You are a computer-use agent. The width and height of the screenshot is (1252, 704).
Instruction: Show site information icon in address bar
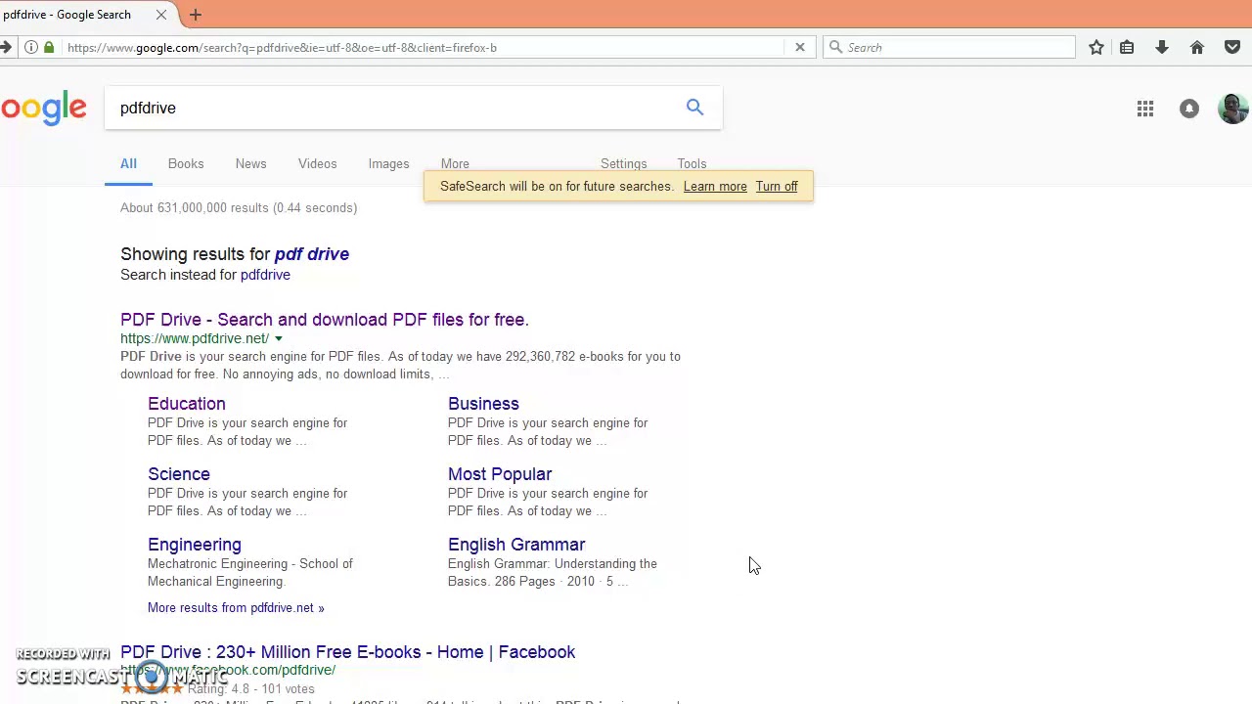tap(31, 47)
